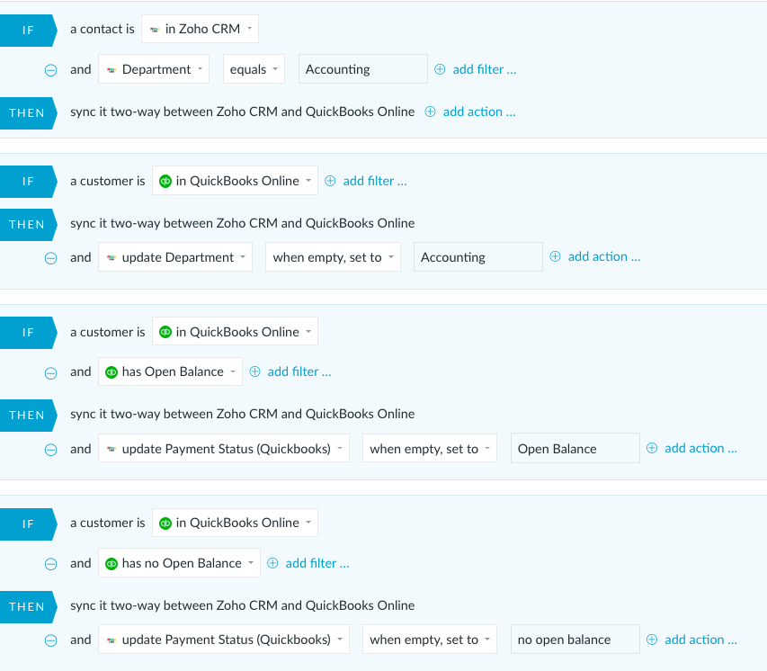Screen dimensions: 767x671
Task: Edit the 'Open Balance' value field
Action: pyautogui.click(x=575, y=448)
